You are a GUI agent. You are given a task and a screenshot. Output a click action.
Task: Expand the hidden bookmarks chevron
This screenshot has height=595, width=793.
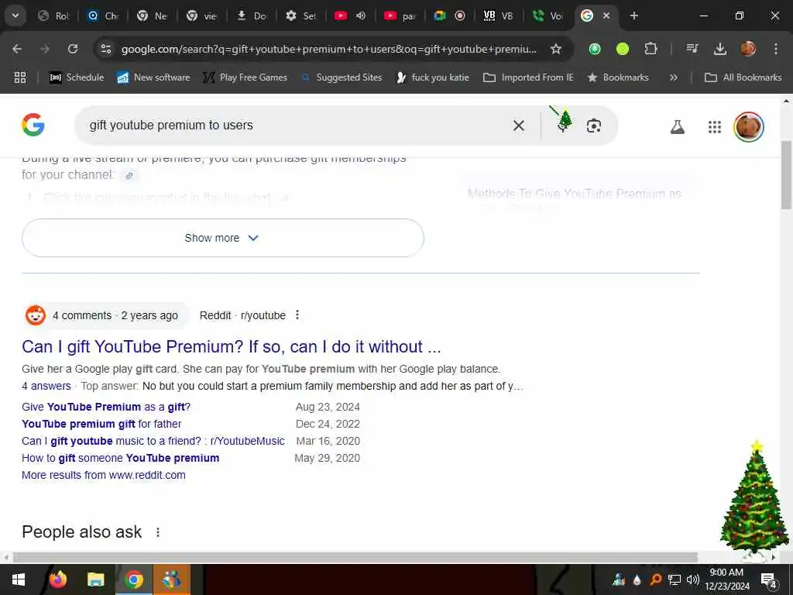673,77
